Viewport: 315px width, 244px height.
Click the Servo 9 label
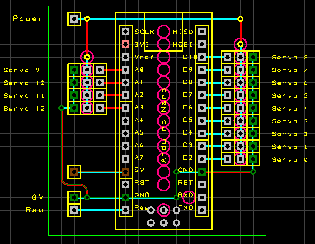21,70
